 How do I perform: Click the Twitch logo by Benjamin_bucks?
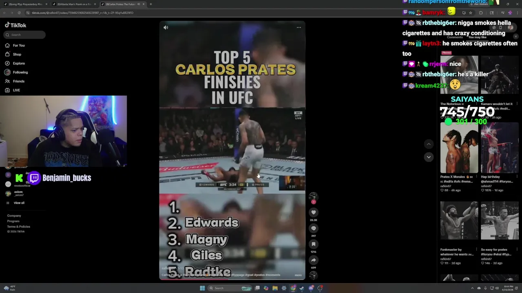click(x=34, y=178)
